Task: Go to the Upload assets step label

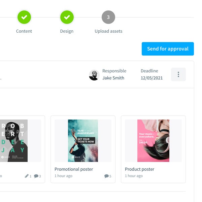Action: click(108, 31)
